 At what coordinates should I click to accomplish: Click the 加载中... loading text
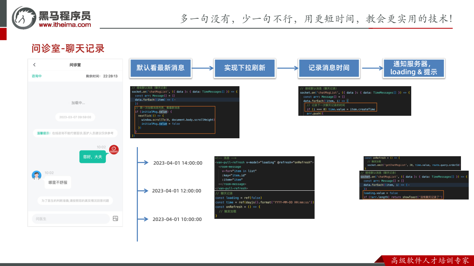coord(78,103)
